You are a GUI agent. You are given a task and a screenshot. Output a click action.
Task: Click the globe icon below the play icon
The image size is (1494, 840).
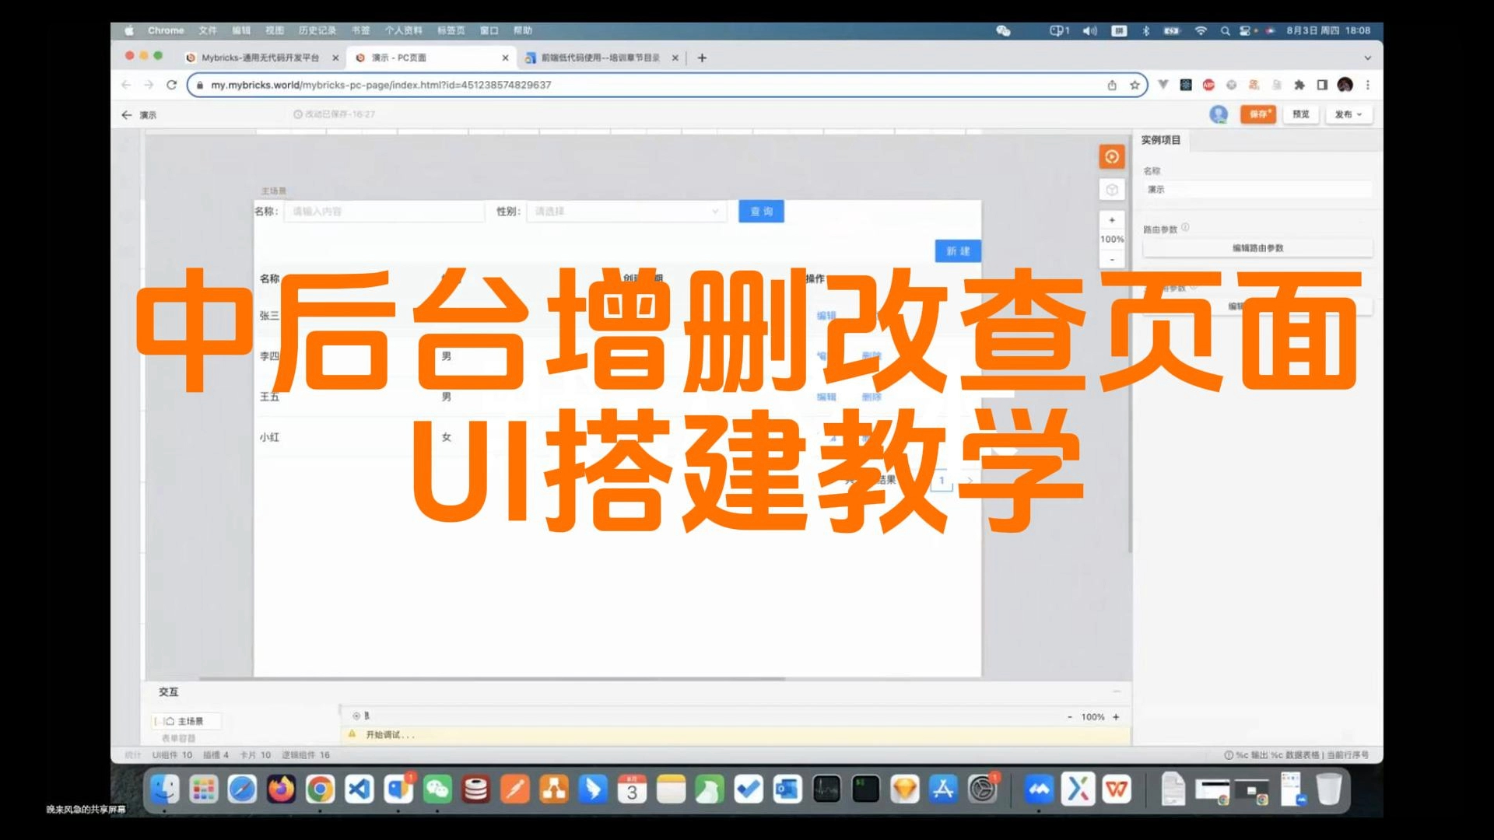point(1111,188)
